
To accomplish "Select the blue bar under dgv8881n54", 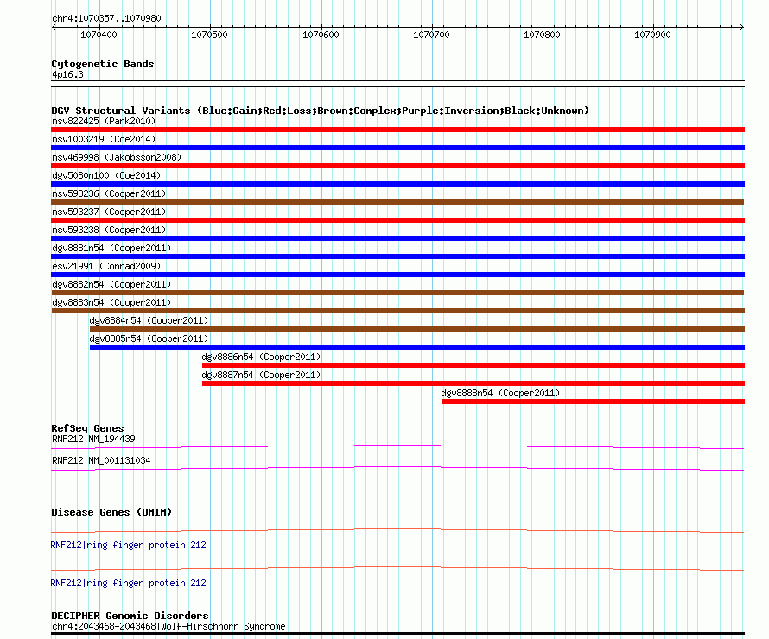I will [397, 256].
